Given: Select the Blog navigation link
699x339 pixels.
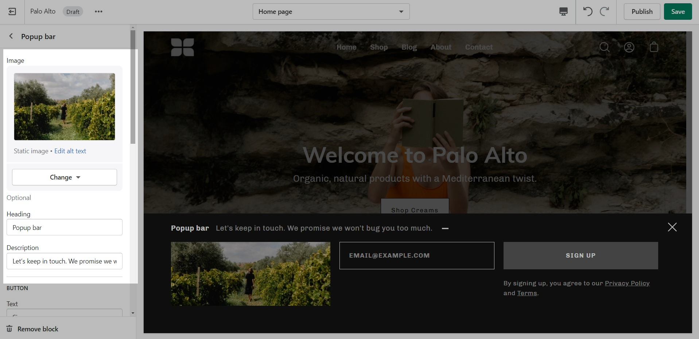Looking at the screenshot, I should pos(409,47).
